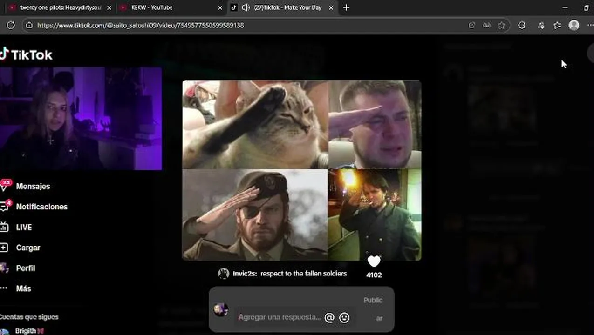594x335 pixels.
Task: Open the Favorites list icon
Action: coord(557,25)
